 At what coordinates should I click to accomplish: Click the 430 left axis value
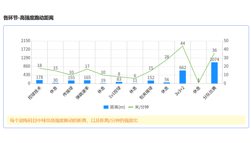[x=27, y=75]
